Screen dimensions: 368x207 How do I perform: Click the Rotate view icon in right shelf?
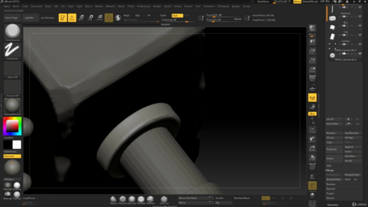(312, 158)
